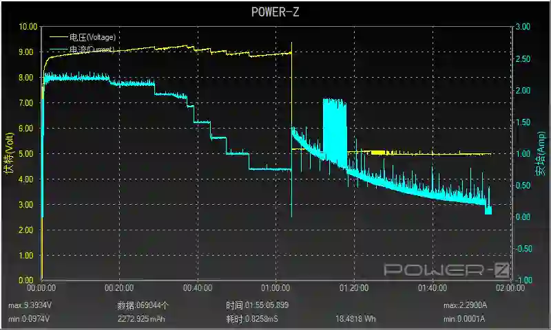Screen dimensions: 551x330
Task: Click the 数据:069044个 data count
Action: [143, 305]
